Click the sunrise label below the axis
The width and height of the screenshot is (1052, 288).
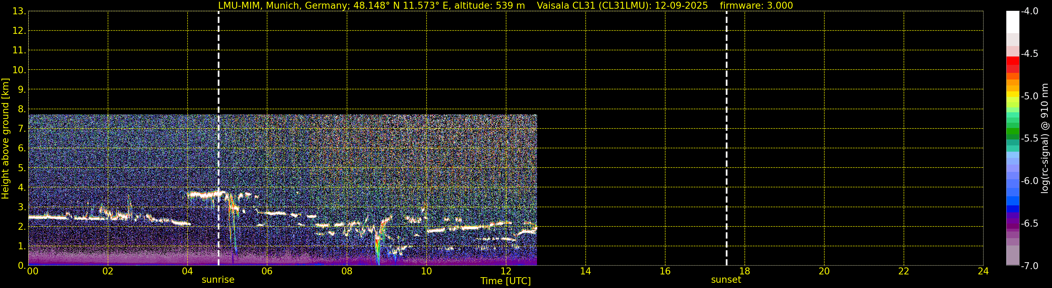click(x=218, y=280)
